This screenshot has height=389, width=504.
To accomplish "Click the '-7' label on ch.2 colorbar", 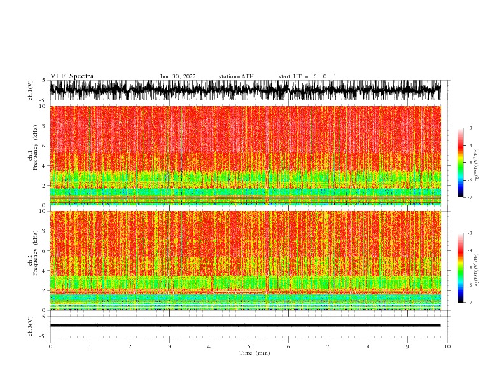I will (x=470, y=302).
